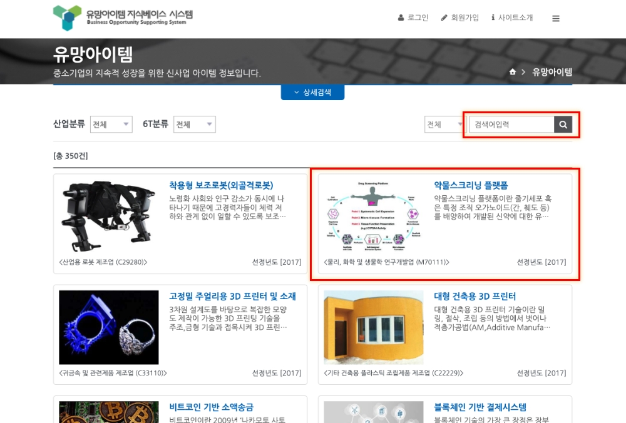Open the 6T분류 dropdown
Image resolution: width=626 pixels, height=423 pixels.
pyautogui.click(x=195, y=124)
